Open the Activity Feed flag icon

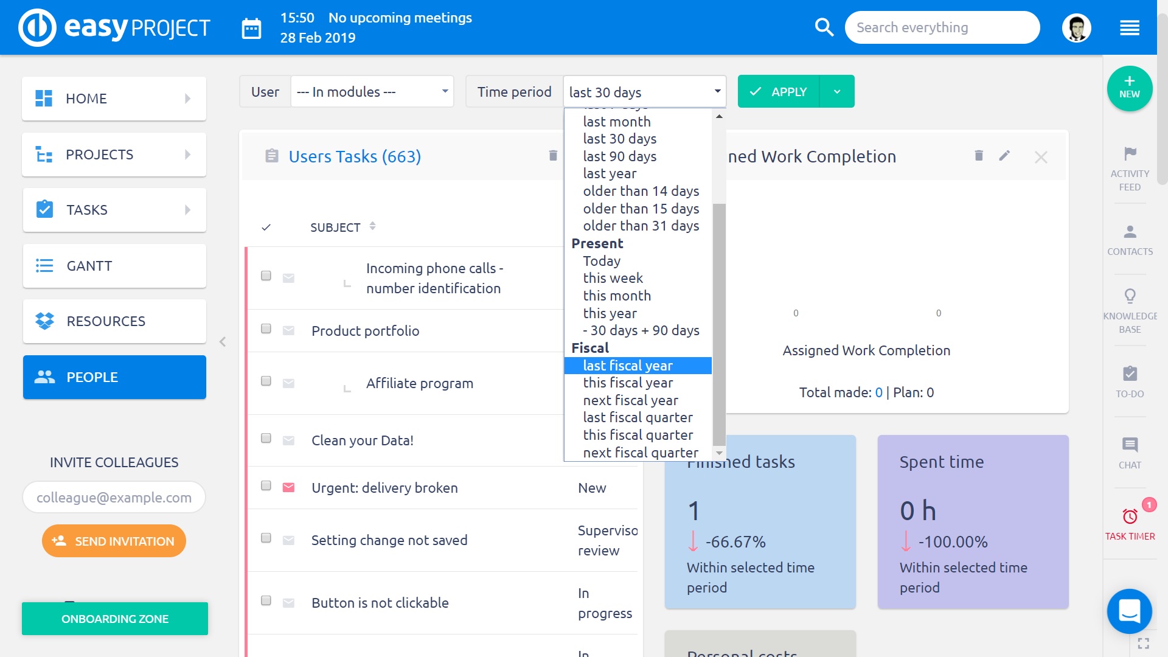(x=1130, y=154)
